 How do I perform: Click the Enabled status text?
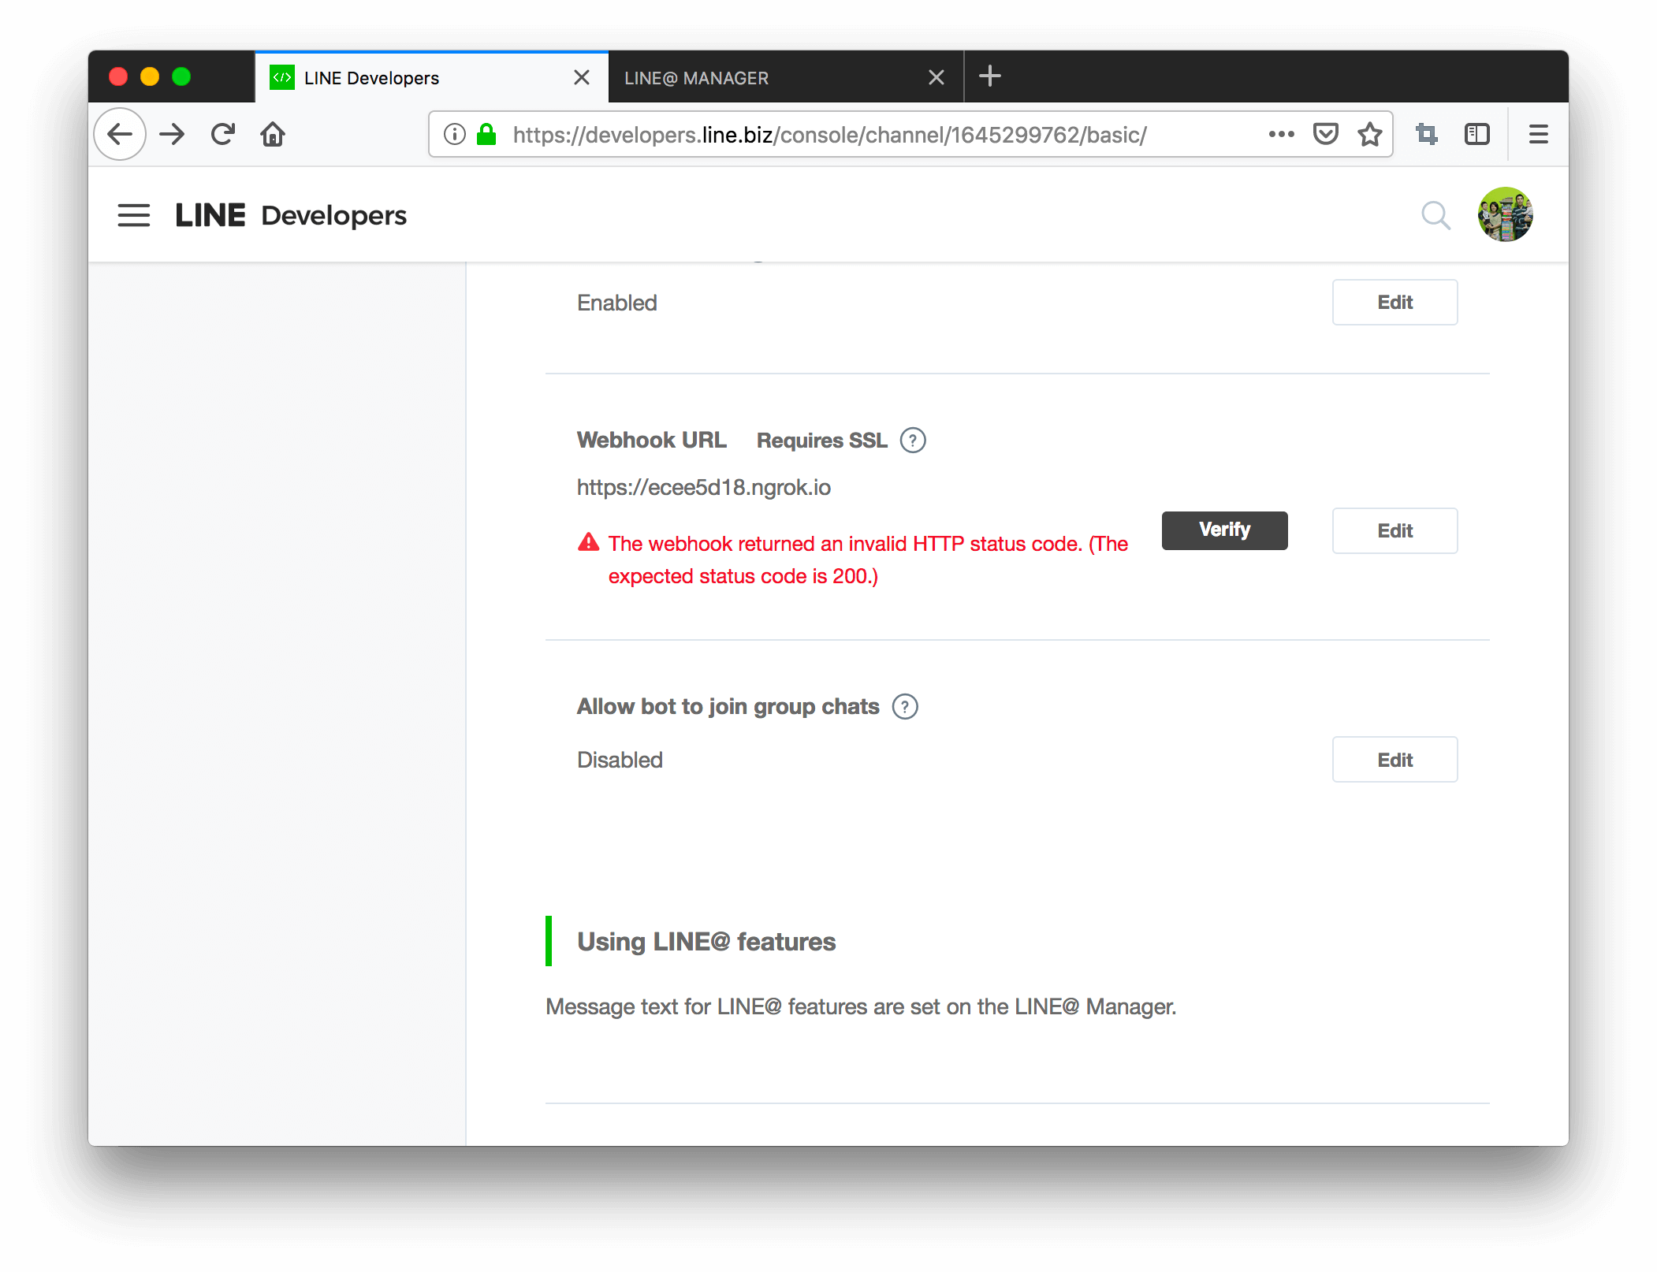(617, 303)
